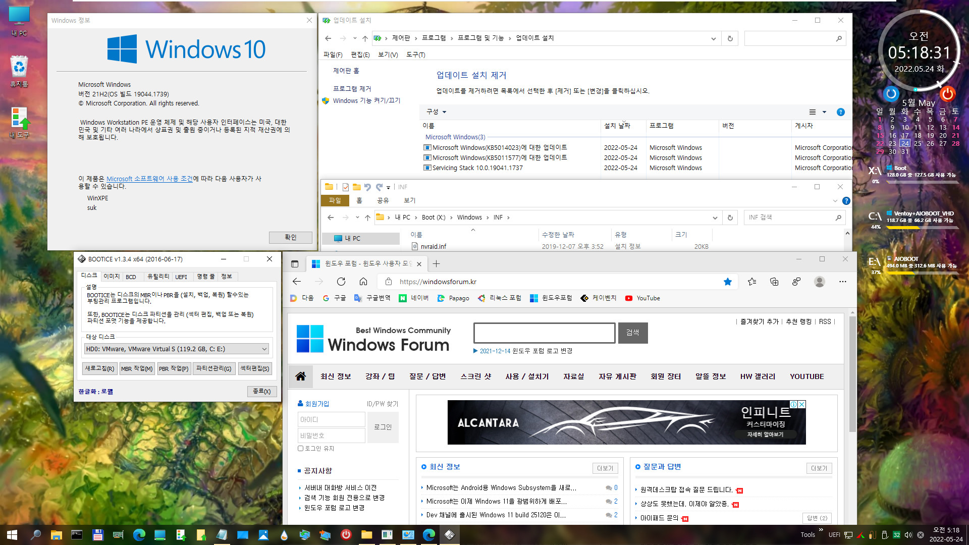The image size is (969, 545).
Task: Switch to BCD tab in BOOTICE
Action: (x=131, y=277)
